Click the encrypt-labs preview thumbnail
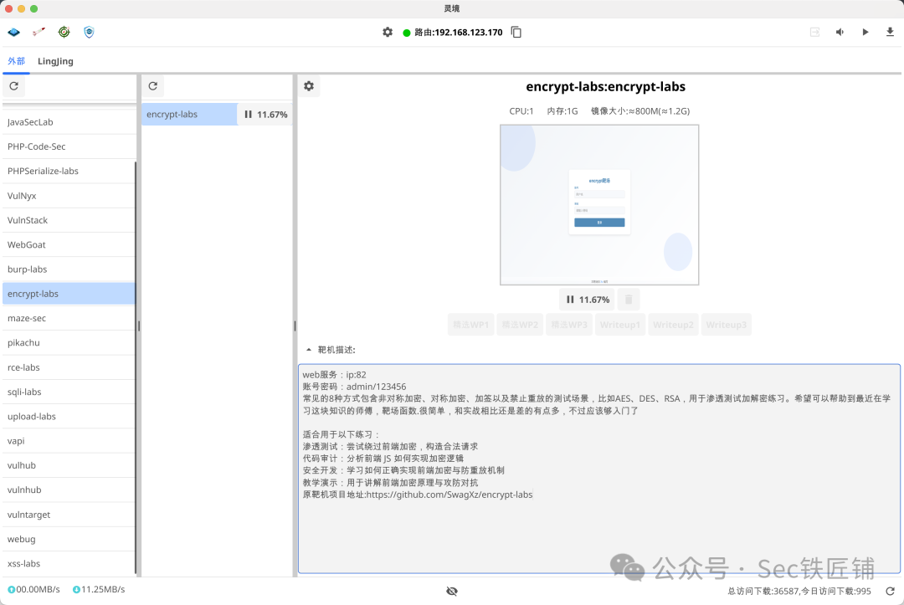This screenshot has width=904, height=605. pos(598,204)
